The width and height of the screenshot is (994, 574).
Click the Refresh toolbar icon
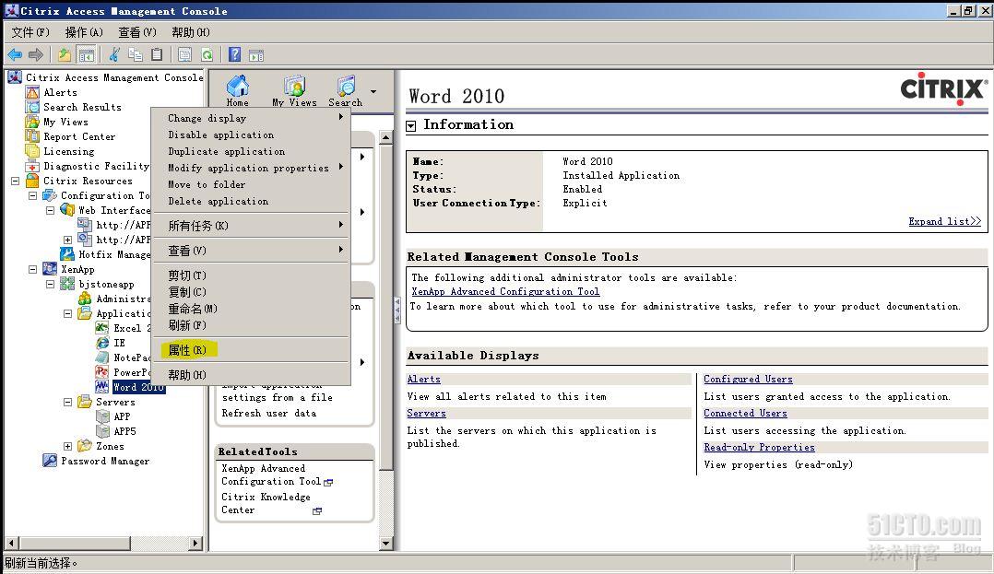[x=207, y=55]
